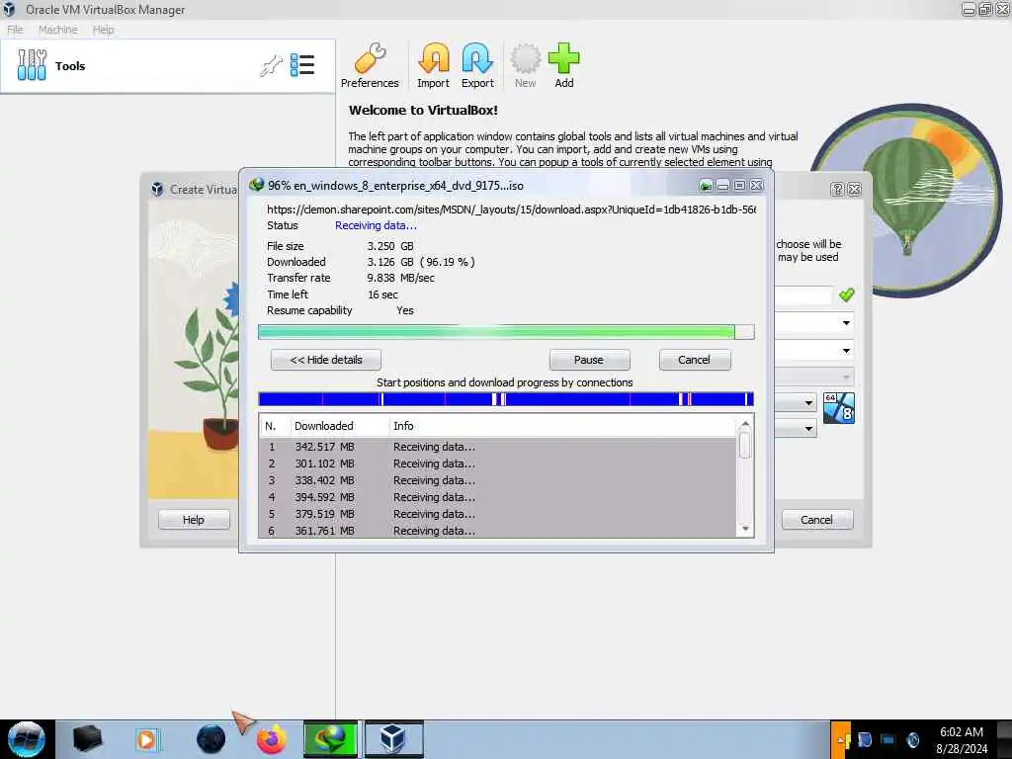Open the dark globe taskbar icon
Screen dimensions: 1012x759
pos(211,739)
